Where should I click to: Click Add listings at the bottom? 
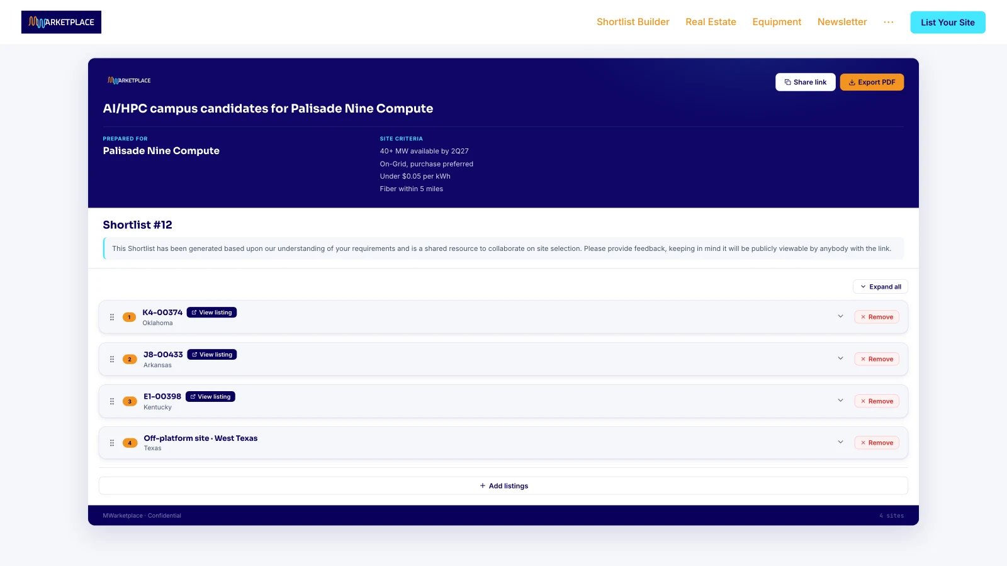tap(503, 486)
